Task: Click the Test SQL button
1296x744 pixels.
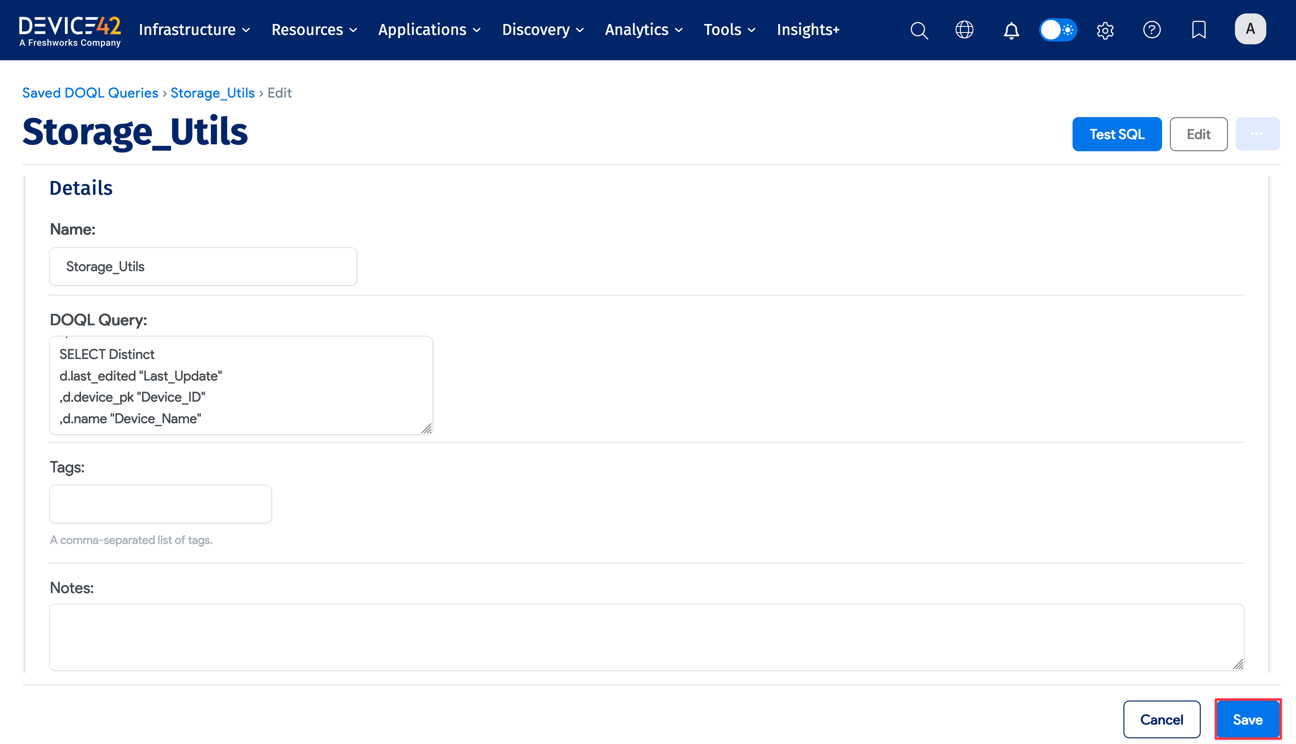Action: click(x=1117, y=134)
